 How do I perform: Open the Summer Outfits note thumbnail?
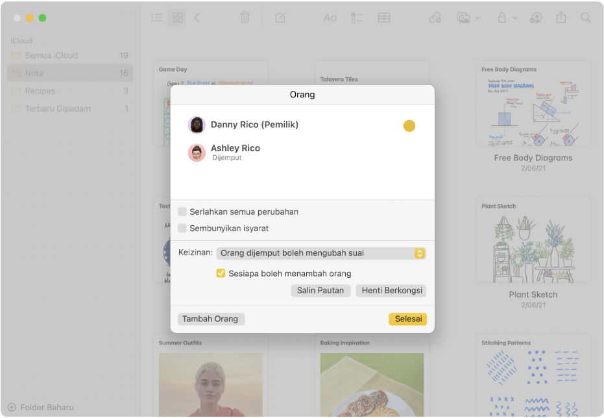coord(210,375)
